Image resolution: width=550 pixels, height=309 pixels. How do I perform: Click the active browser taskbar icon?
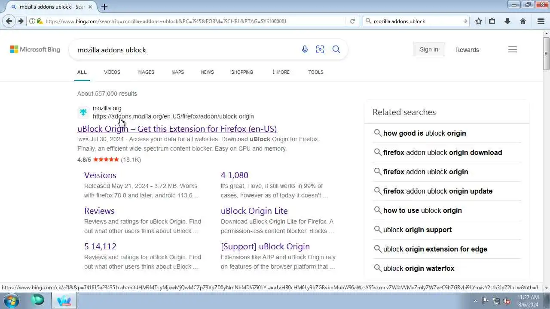pyautogui.click(x=64, y=300)
